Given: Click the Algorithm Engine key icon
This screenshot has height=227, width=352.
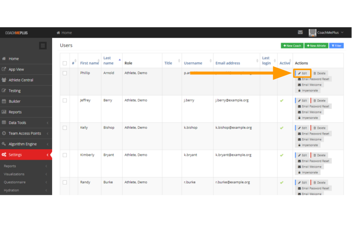Looking at the screenshot, I should click(4, 144).
